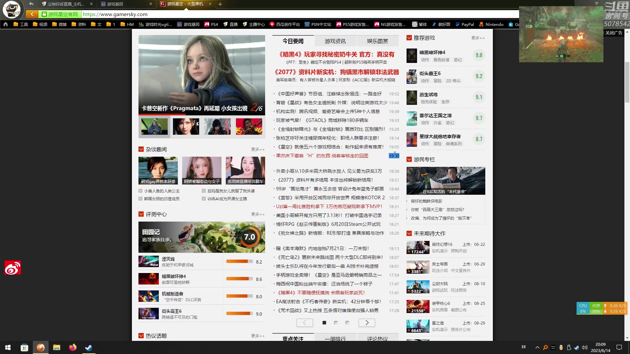630x354 pixels.
Task: Select the second news pagination dot
Action: pos(336,323)
